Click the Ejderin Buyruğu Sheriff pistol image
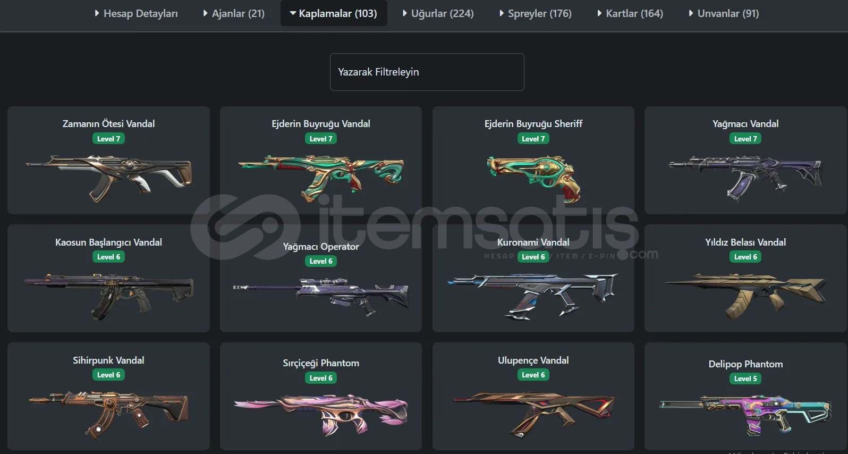The height and width of the screenshot is (454, 848). tap(533, 179)
